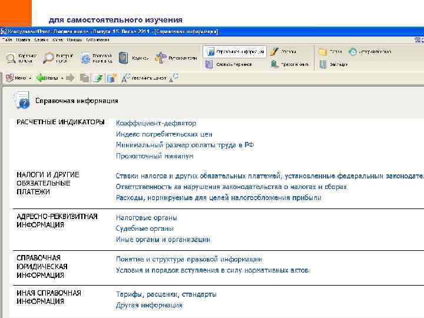424x318 pixels.
Task: Expand the Меню dropdown arrow
Action: 30,78
